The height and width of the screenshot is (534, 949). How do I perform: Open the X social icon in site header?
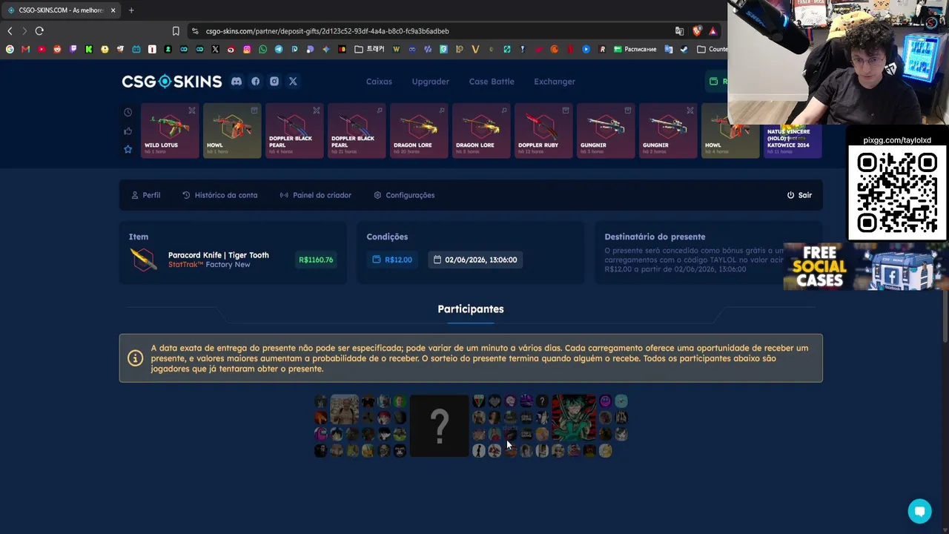[293, 82]
